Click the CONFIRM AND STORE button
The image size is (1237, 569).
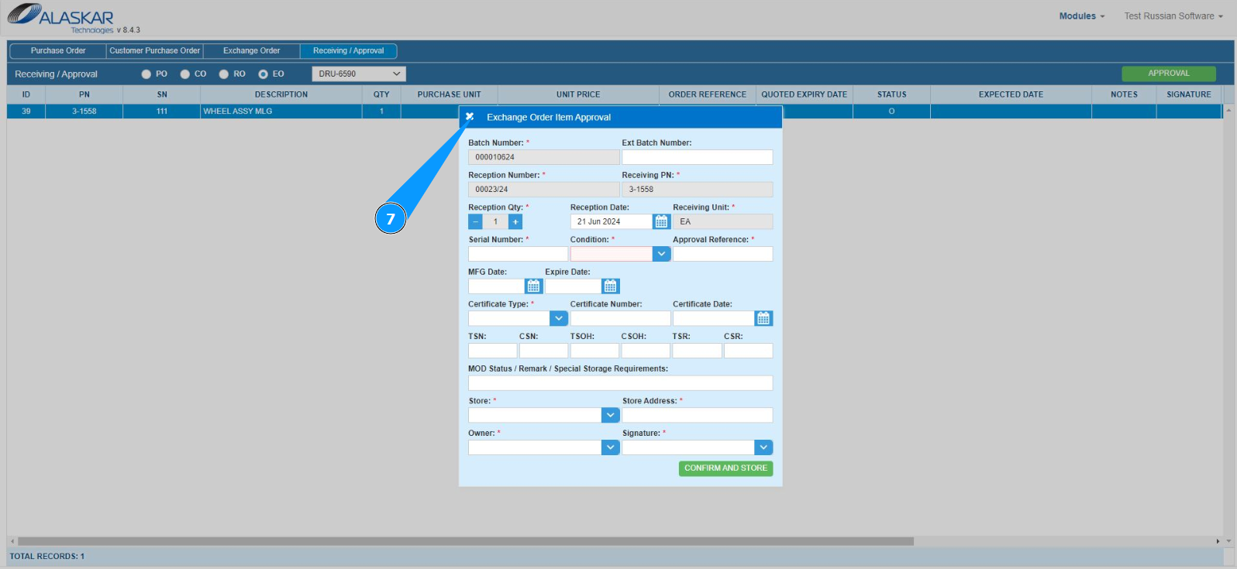point(726,468)
